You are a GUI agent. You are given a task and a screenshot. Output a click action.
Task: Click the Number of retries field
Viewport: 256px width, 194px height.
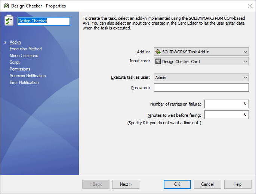click(x=226, y=104)
